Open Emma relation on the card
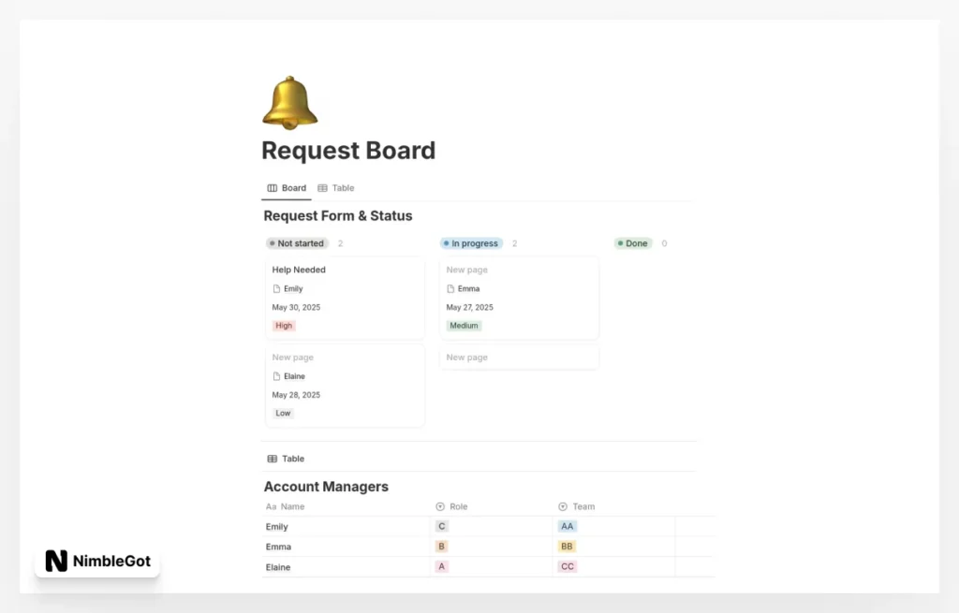This screenshot has height=613, width=959. pos(468,289)
